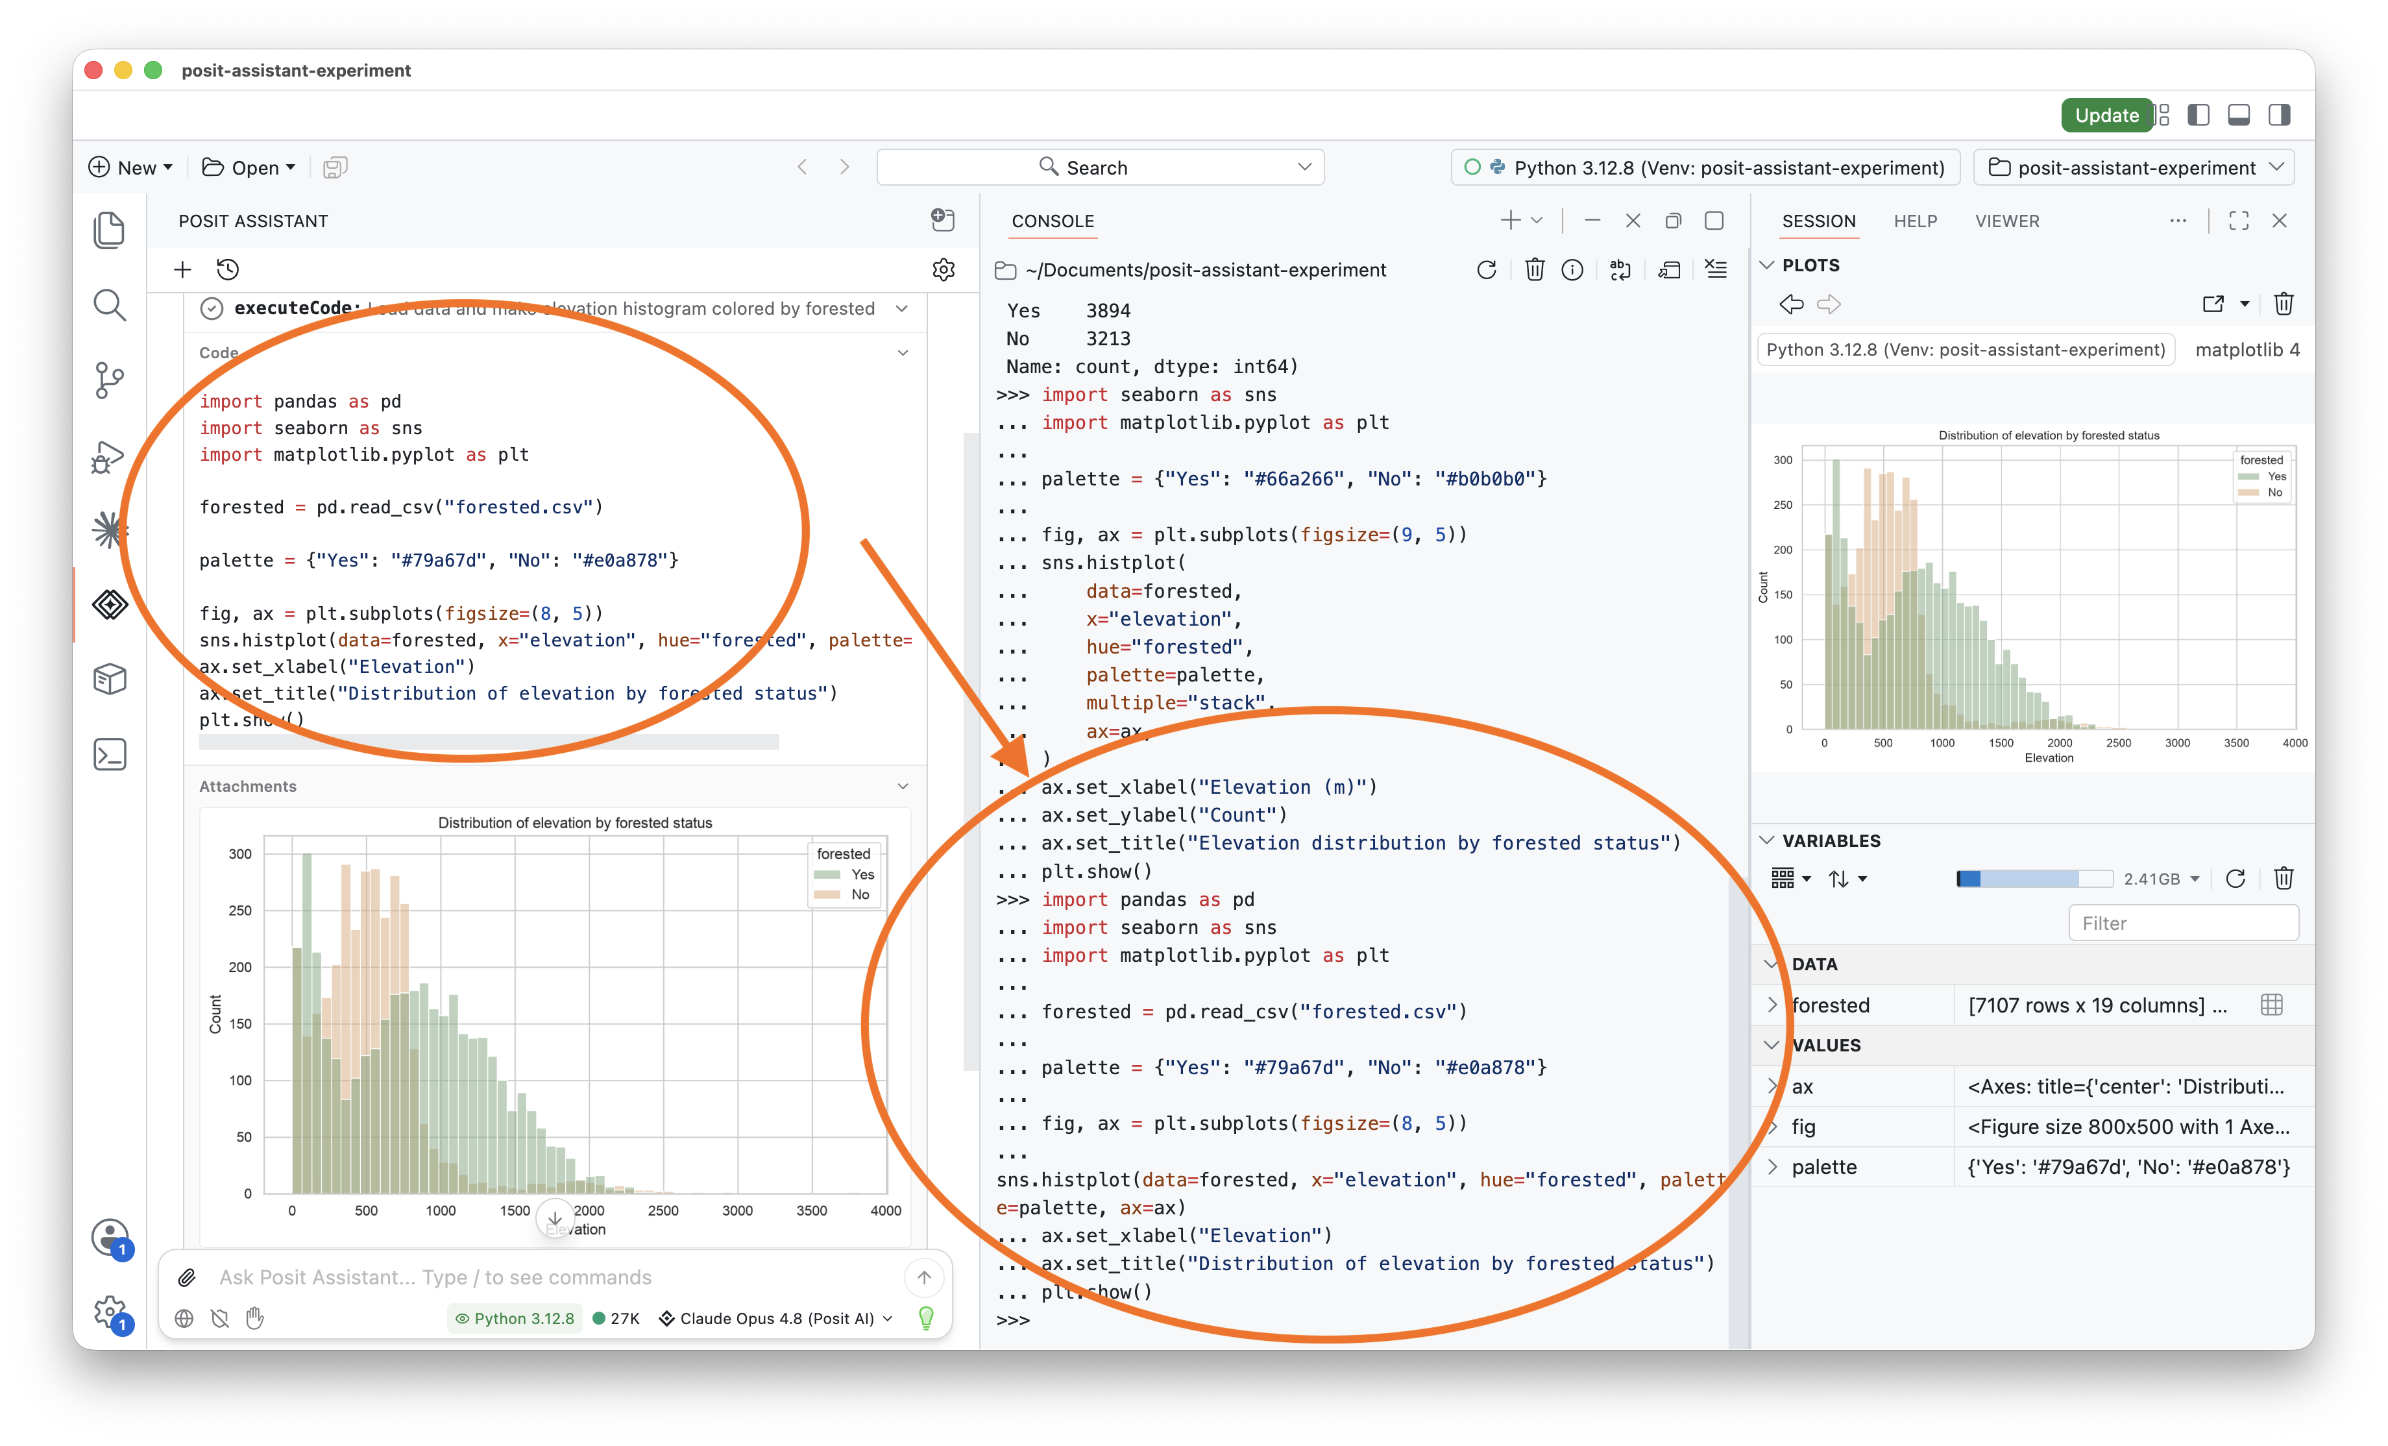Open plot in new window icon
Screen dimensions: 2388x1446
tap(2213, 304)
